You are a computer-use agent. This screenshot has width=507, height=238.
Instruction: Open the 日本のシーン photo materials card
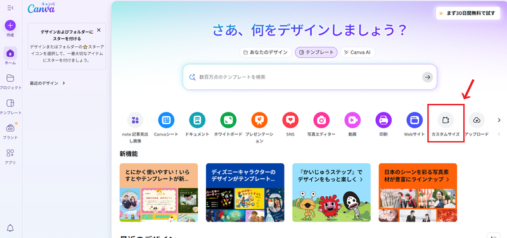pos(418,192)
